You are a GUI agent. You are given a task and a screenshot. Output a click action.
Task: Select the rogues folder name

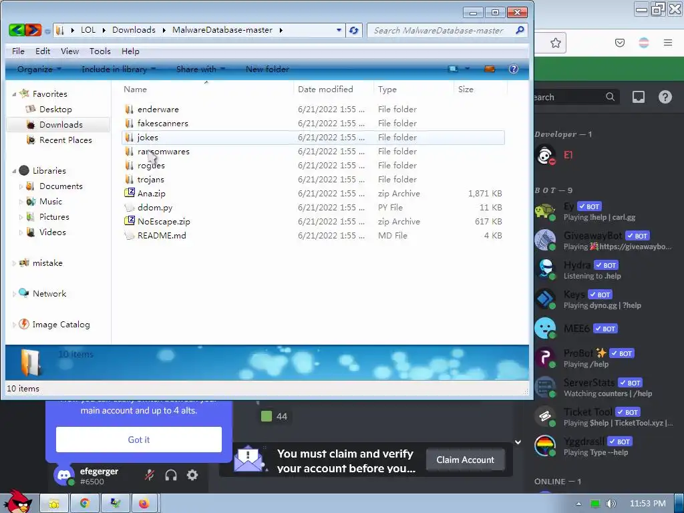(151, 166)
